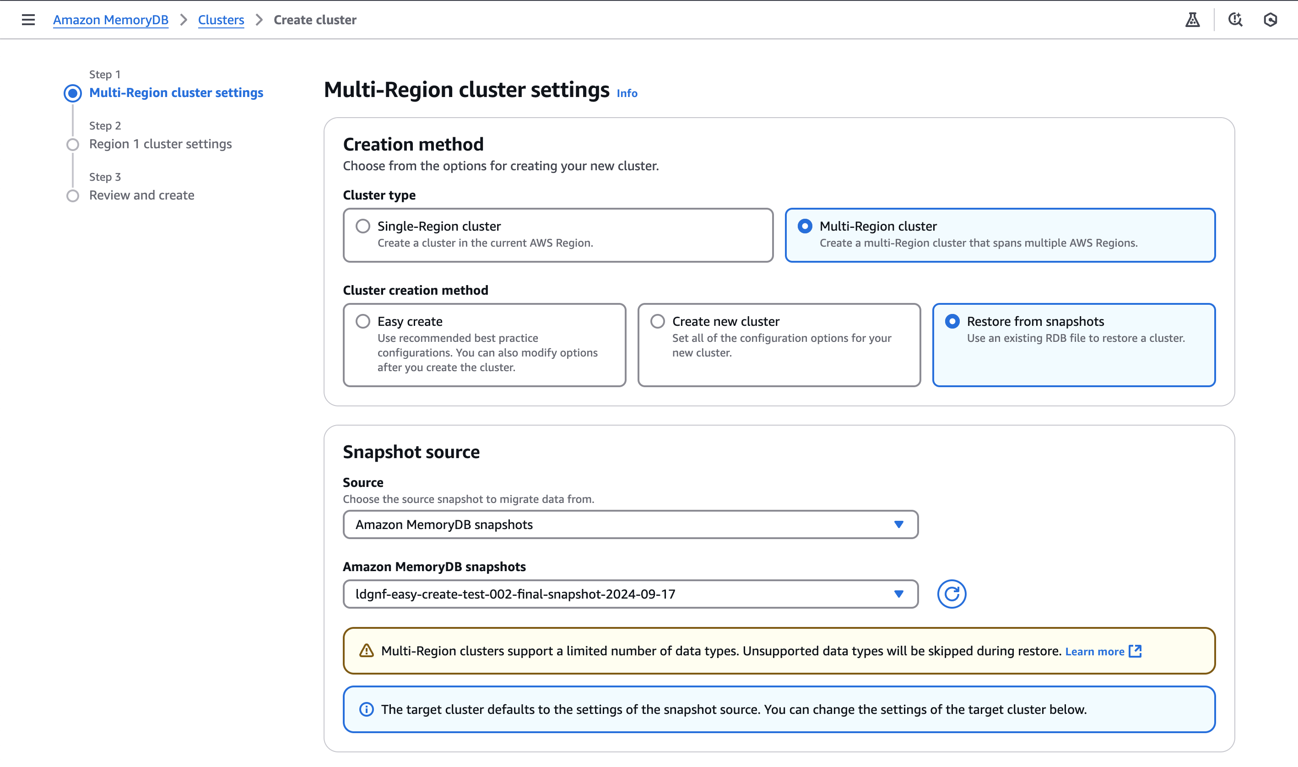Screen dimensions: 1298x767
Task: Click the warning triangle icon in alert
Action: [x=367, y=651]
